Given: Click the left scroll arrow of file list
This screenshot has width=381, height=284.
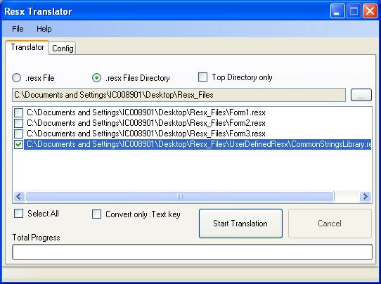Looking at the screenshot, I should pyautogui.click(x=19, y=197).
